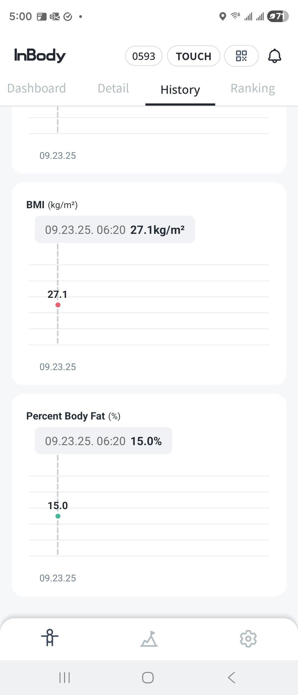Screen dimensions: 298x695
Task: Open the Ranking tab
Action: pyautogui.click(x=253, y=89)
